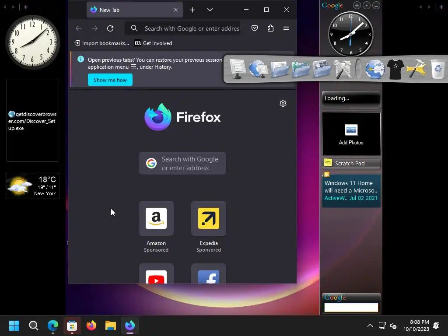
Task: Click the muted volume tray icon
Action: click(x=393, y=325)
